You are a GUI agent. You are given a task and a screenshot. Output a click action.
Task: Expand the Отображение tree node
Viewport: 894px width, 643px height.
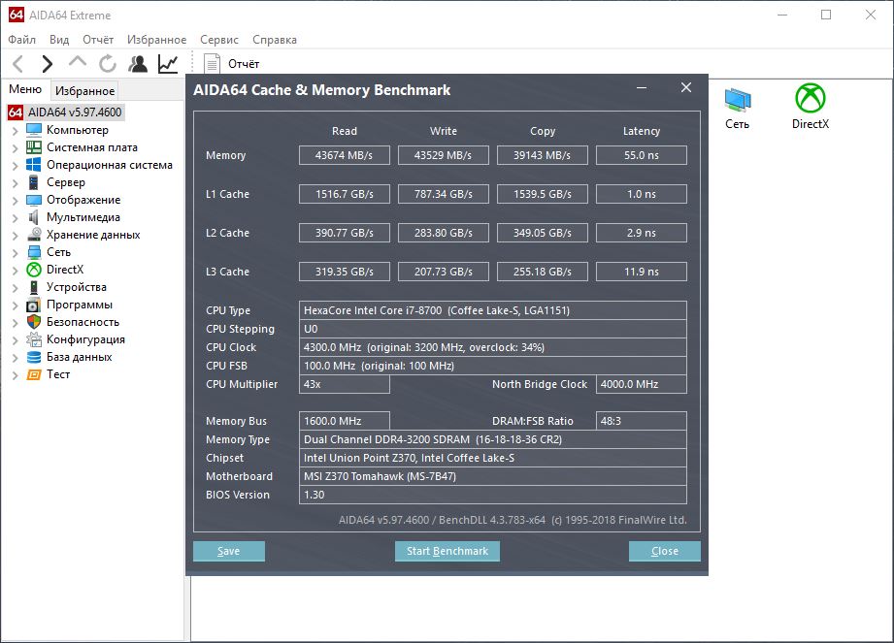tap(16, 201)
